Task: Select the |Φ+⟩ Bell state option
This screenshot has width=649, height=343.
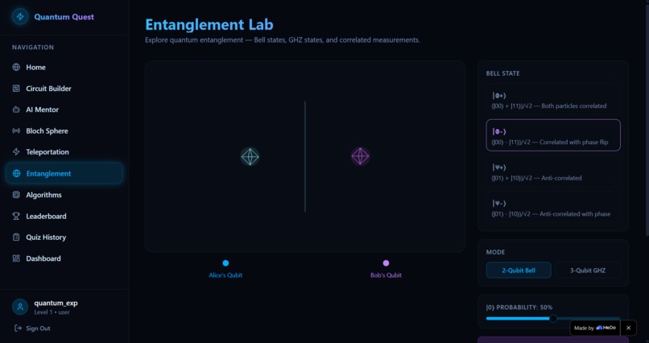Action: click(x=553, y=100)
